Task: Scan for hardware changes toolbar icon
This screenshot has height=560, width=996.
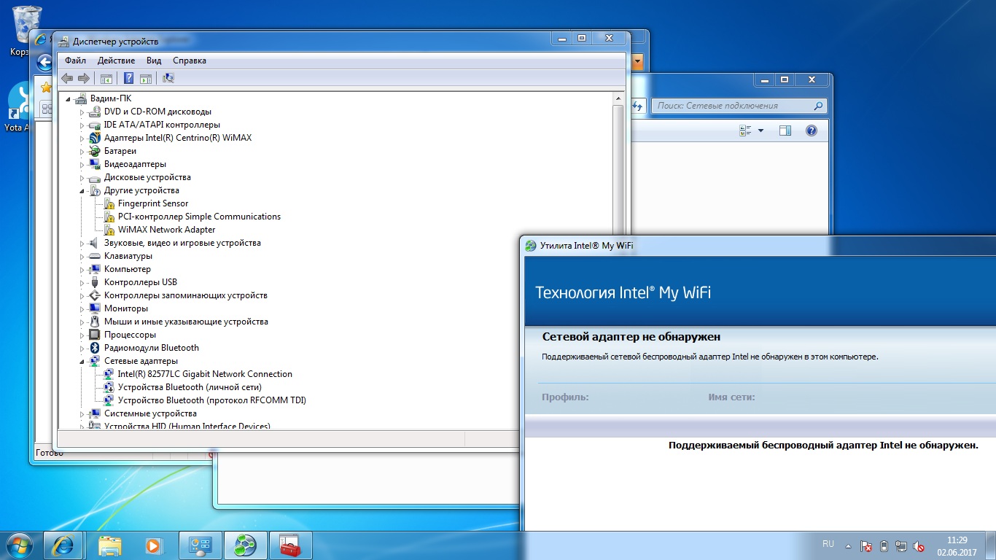Action: [x=168, y=78]
